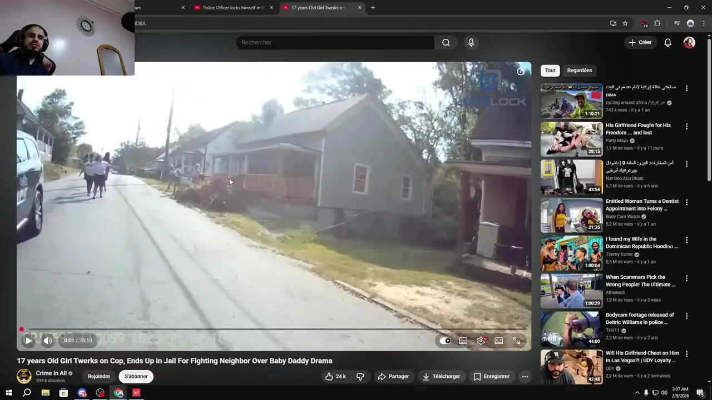Image resolution: width=712 pixels, height=400 pixels.
Task: Switch to theater mode
Action: tap(499, 341)
